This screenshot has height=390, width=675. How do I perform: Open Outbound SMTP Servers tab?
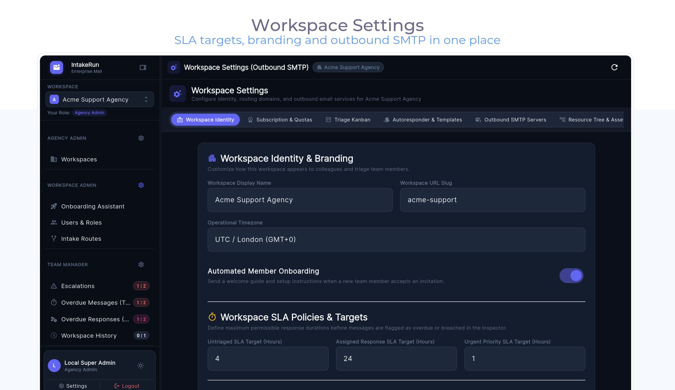pos(510,120)
